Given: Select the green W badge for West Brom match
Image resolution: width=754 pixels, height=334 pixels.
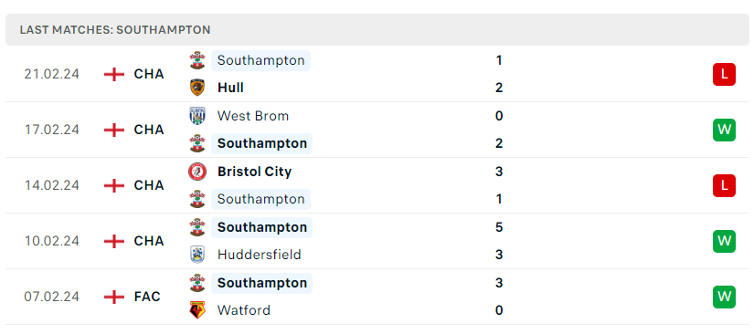Looking at the screenshot, I should (x=724, y=130).
